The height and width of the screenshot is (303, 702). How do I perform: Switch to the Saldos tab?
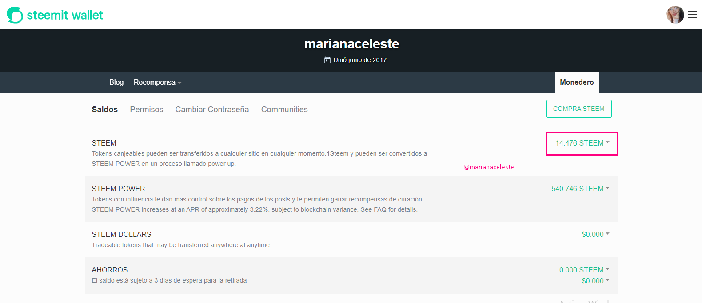coord(105,110)
